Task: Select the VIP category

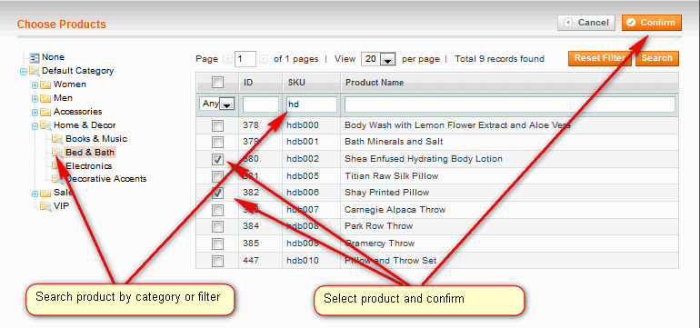Action: [61, 206]
